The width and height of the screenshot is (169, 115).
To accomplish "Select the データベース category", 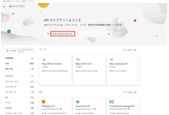I will coord(20,92).
